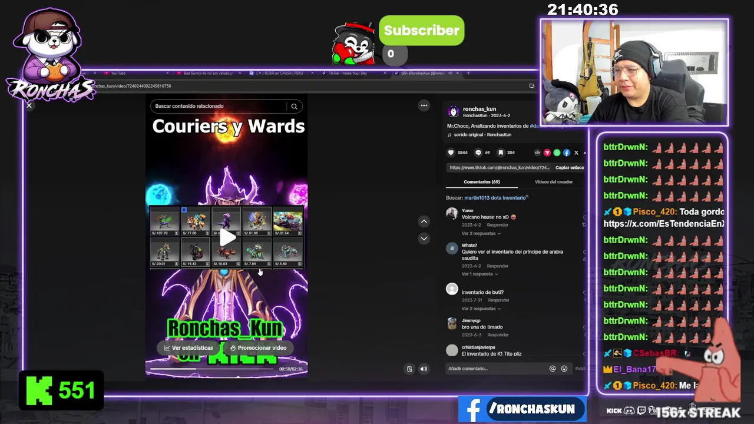The height and width of the screenshot is (424, 754).
Task: Click the #do hashtag in description
Action: (x=534, y=126)
